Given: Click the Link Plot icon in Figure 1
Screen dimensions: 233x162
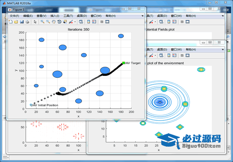Looking at the screenshot, I should (81, 22).
